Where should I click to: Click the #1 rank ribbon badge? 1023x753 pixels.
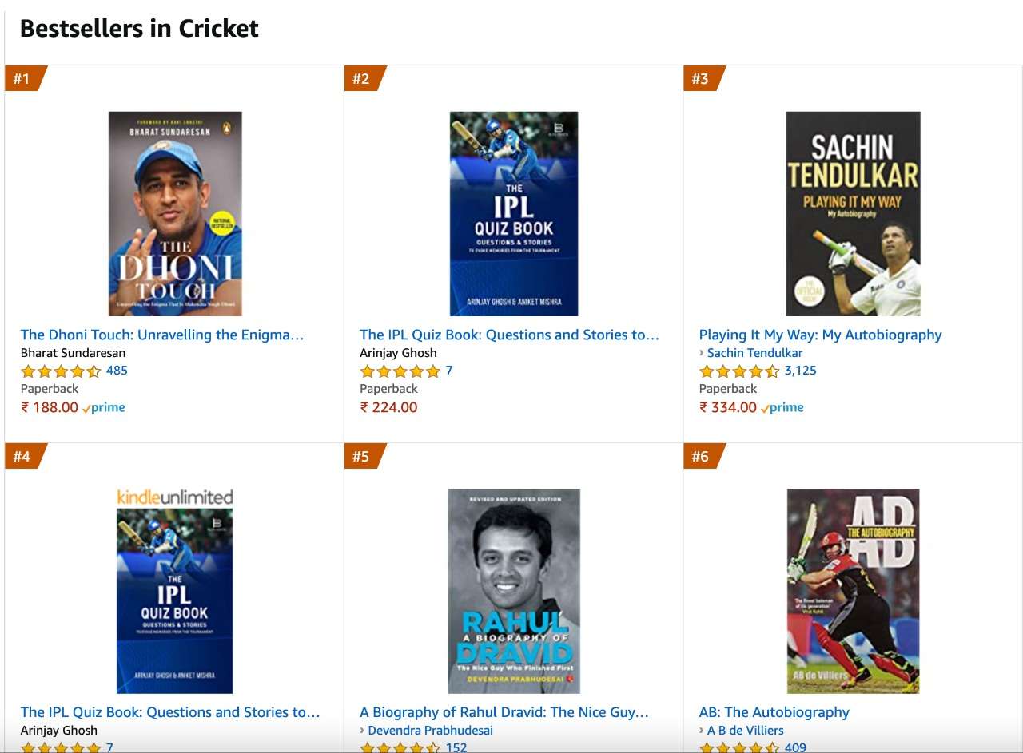coord(22,78)
